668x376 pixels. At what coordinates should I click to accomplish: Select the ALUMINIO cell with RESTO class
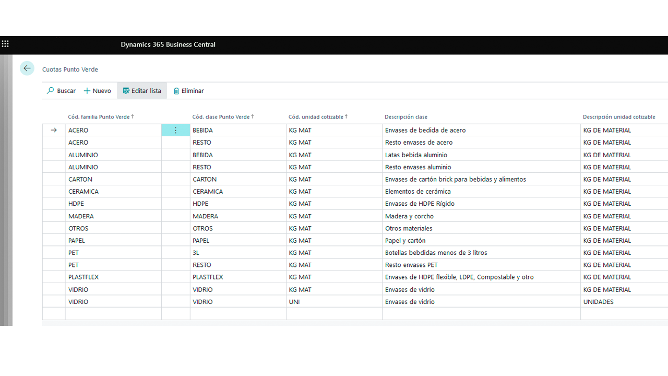tap(113, 167)
